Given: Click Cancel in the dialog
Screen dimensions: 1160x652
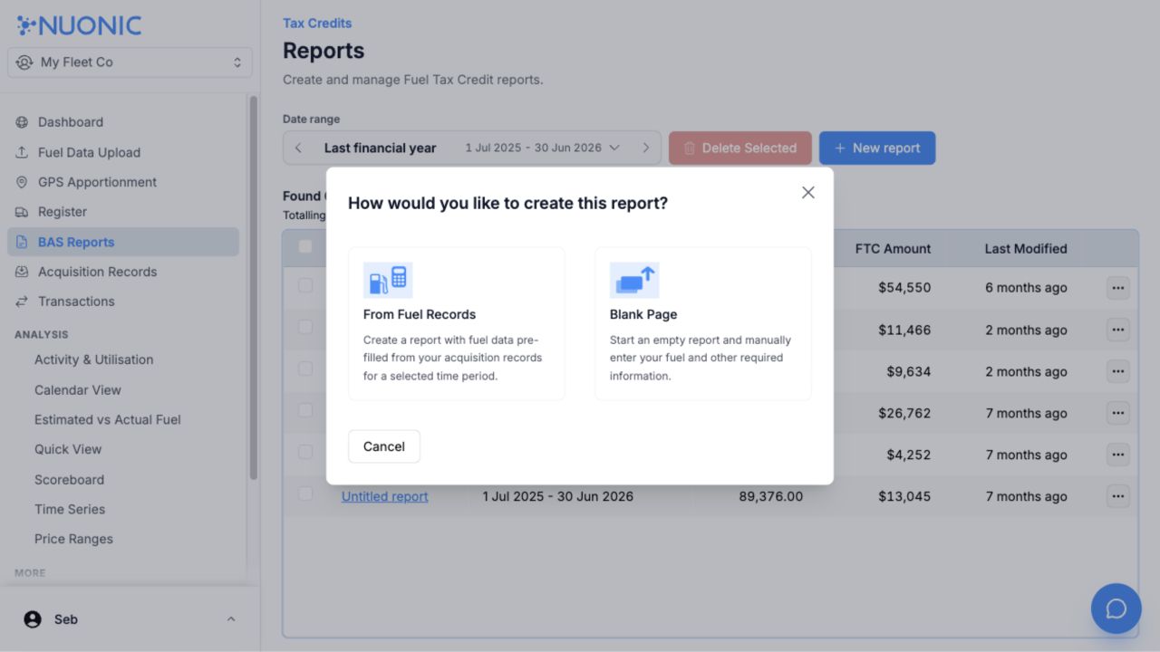Looking at the screenshot, I should [x=384, y=446].
